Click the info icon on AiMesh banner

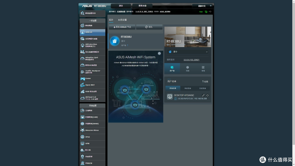coord(159,54)
